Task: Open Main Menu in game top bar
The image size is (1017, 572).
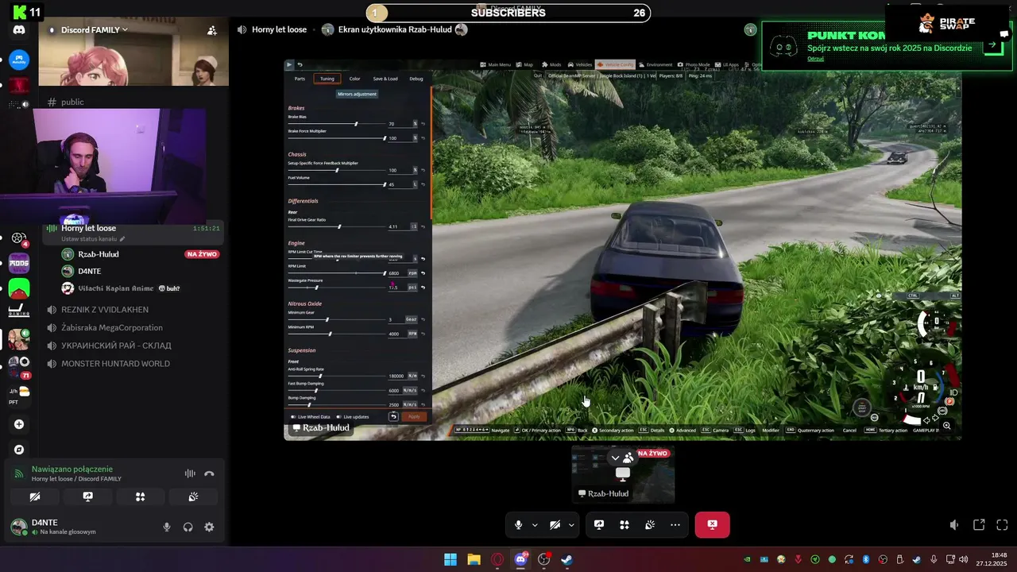Action: coord(497,64)
